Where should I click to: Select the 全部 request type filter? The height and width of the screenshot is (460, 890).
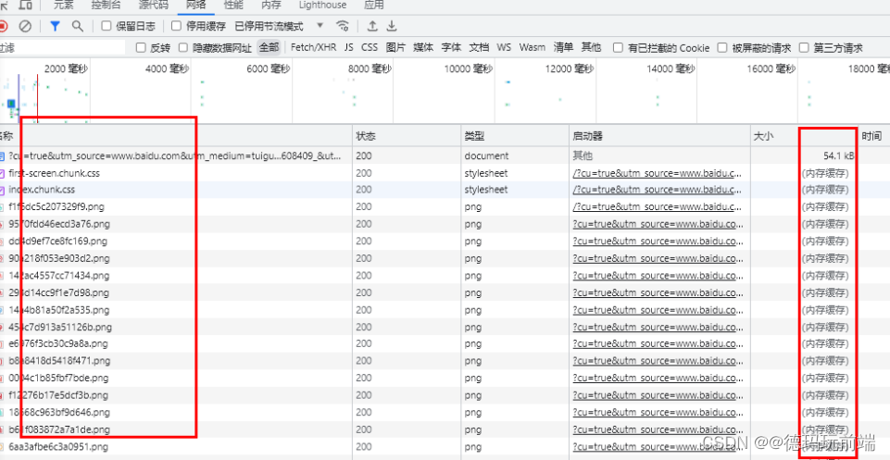270,47
